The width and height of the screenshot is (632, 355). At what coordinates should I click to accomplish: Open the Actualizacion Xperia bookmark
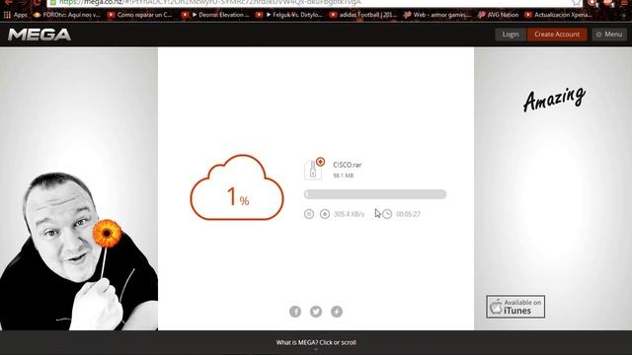(x=558, y=15)
